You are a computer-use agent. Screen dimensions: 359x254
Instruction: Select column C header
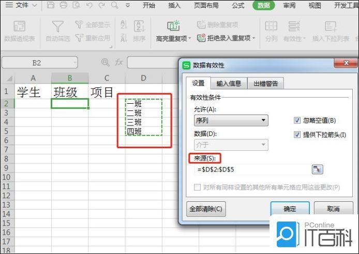click(107, 78)
